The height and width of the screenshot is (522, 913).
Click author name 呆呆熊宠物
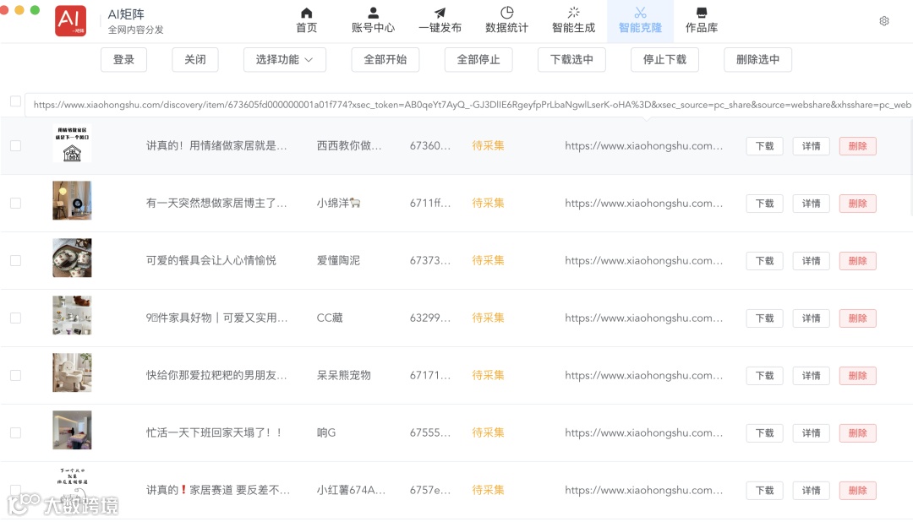343,375
